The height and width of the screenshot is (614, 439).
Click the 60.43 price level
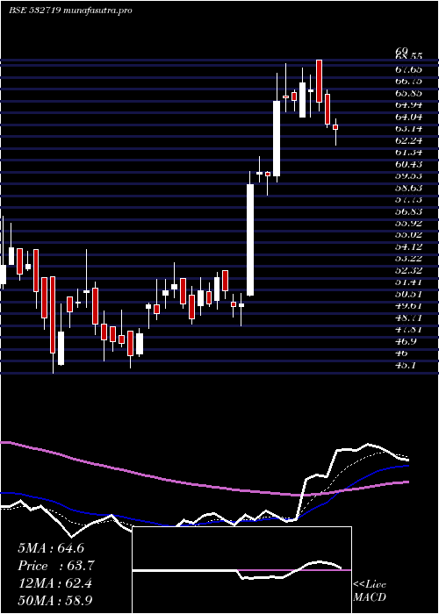[x=408, y=164]
